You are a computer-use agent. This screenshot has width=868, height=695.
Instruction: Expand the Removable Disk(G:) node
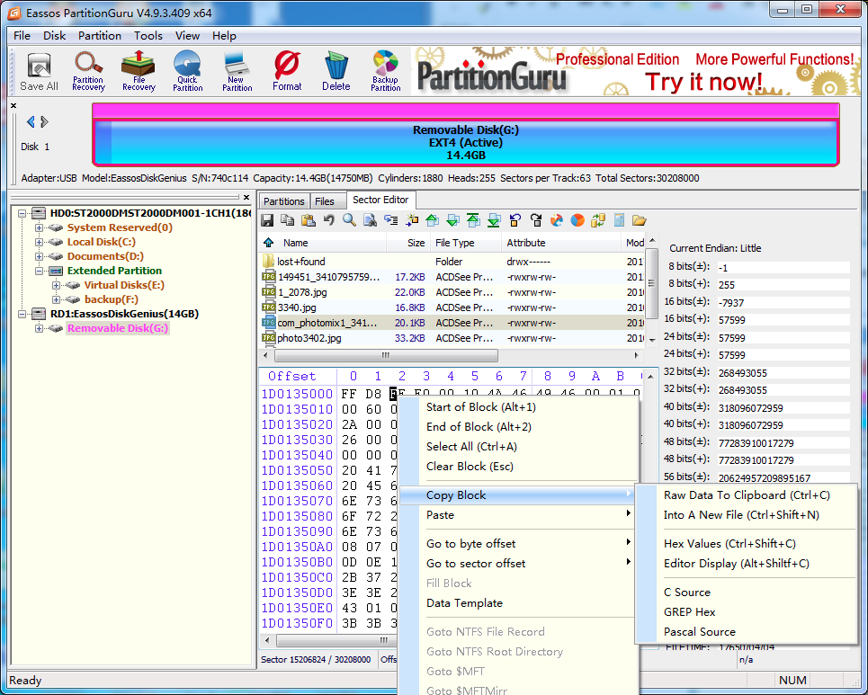coord(39,328)
